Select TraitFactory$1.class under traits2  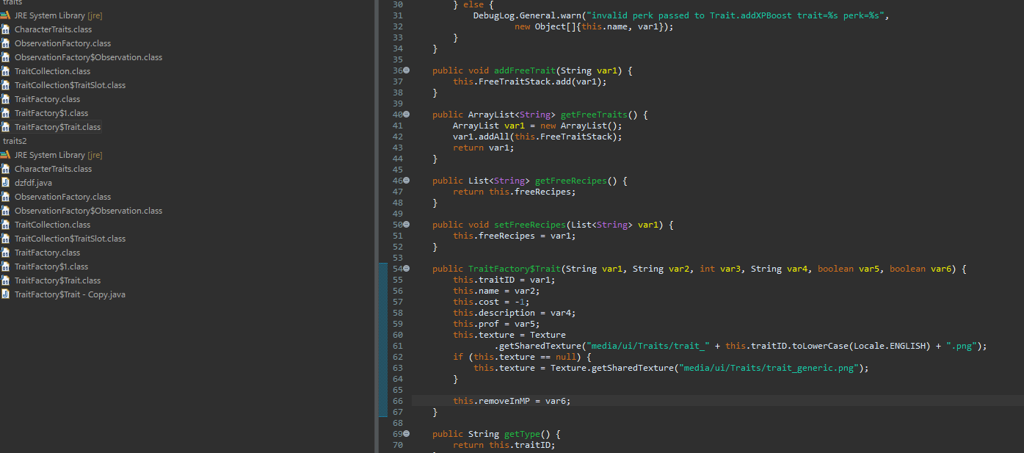(x=51, y=267)
